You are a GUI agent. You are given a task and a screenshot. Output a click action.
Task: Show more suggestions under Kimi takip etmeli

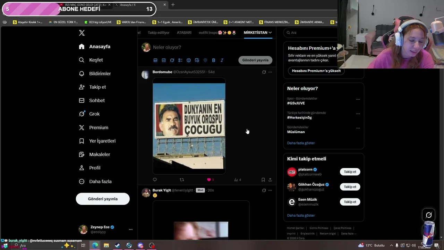pos(301,216)
